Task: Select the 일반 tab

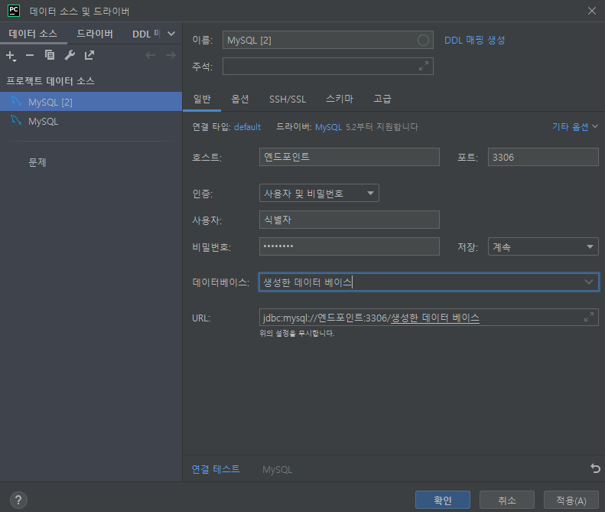Action: coord(202,99)
